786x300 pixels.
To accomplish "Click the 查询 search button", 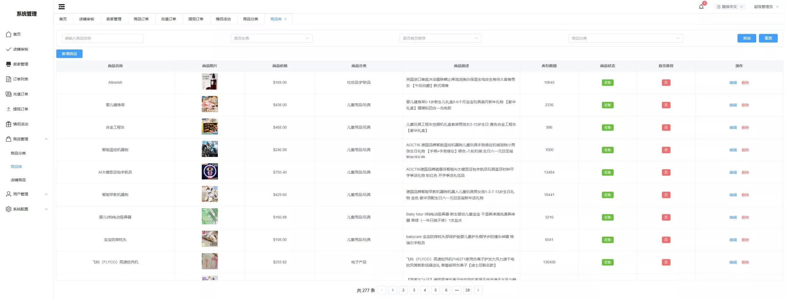I will (746, 38).
